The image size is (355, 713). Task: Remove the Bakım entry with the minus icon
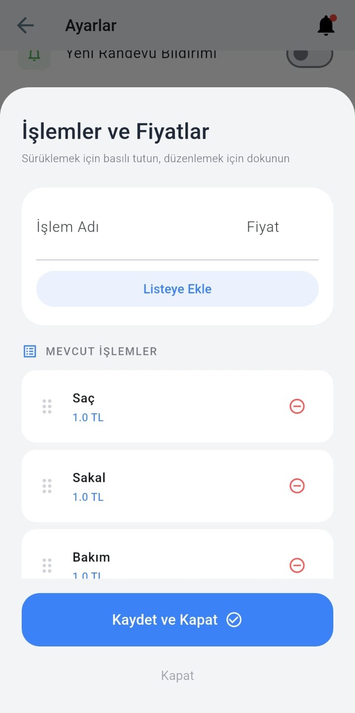tap(297, 565)
